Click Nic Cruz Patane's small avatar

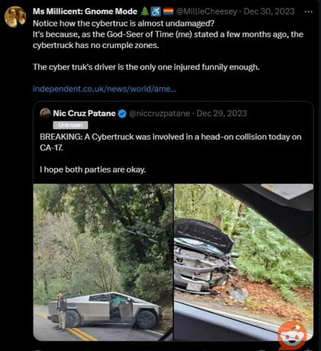point(45,114)
